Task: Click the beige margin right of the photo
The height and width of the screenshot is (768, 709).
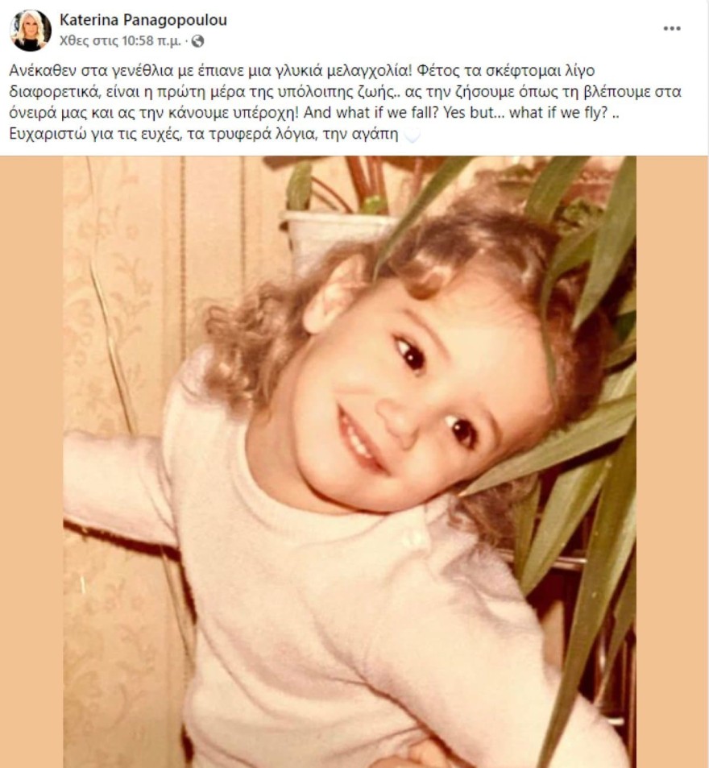Action: [x=672, y=462]
